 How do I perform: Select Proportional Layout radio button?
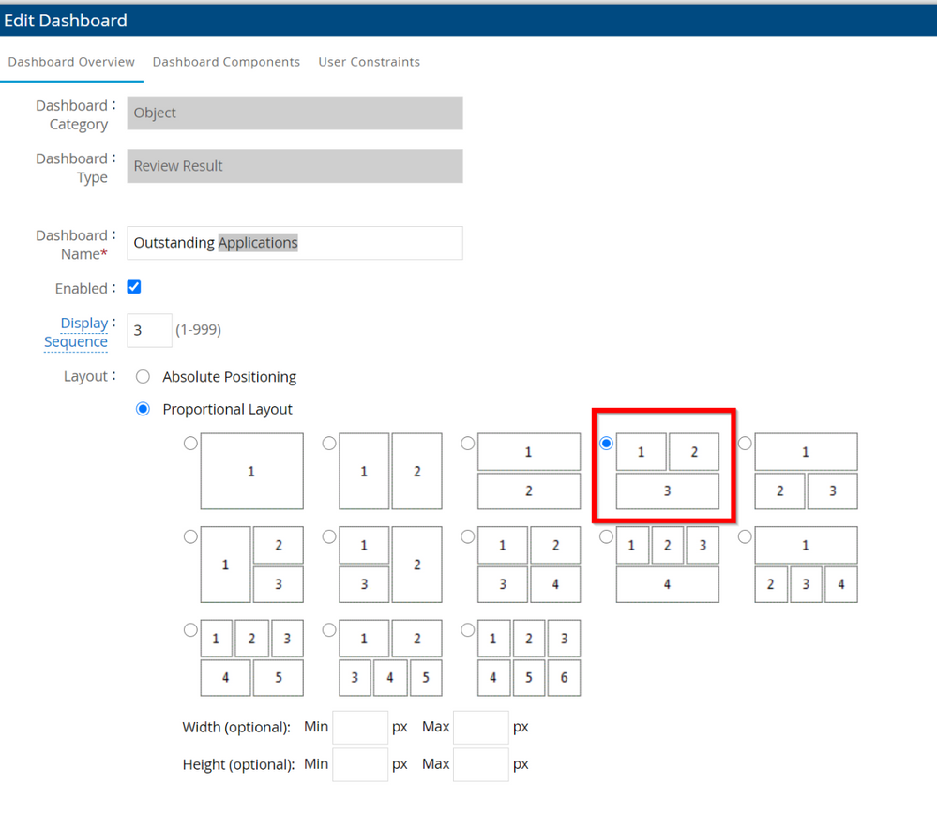(143, 409)
